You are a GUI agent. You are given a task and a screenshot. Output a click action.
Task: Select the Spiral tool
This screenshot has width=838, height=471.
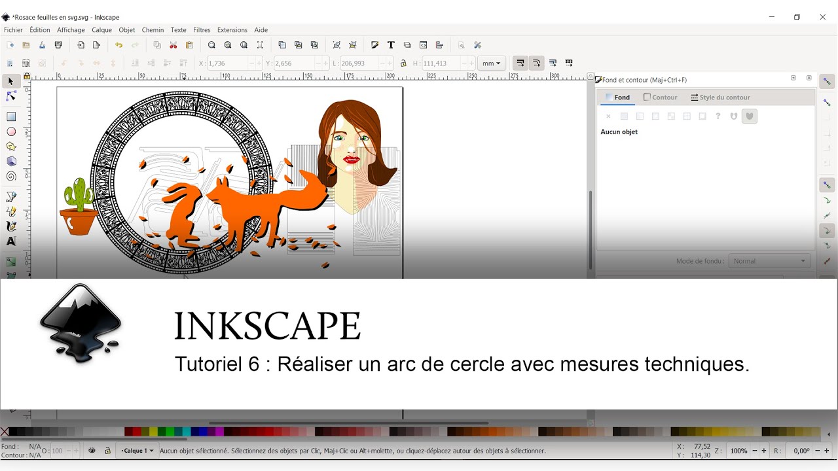click(x=11, y=176)
